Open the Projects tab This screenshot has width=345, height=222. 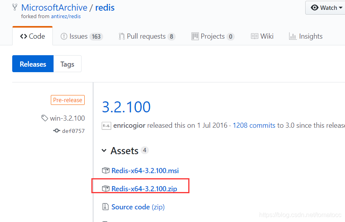(213, 36)
